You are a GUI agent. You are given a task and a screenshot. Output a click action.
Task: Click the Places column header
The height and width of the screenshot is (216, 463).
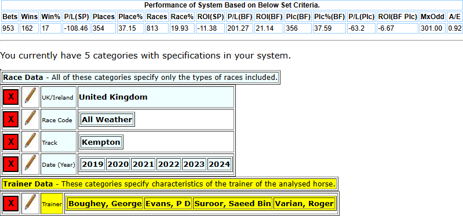(103, 17)
